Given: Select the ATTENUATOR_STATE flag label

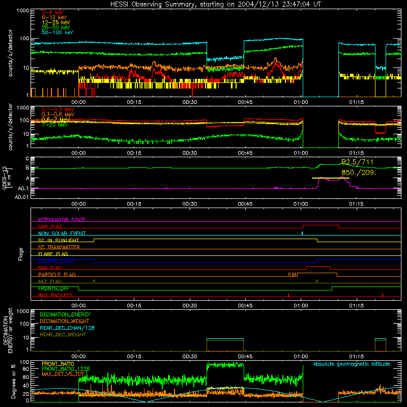Looking at the screenshot, I should pyautogui.click(x=62, y=220).
